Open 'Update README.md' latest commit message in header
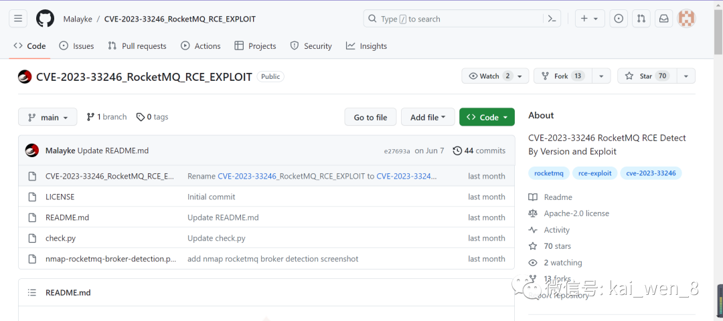The width and height of the screenshot is (723, 321). (113, 150)
